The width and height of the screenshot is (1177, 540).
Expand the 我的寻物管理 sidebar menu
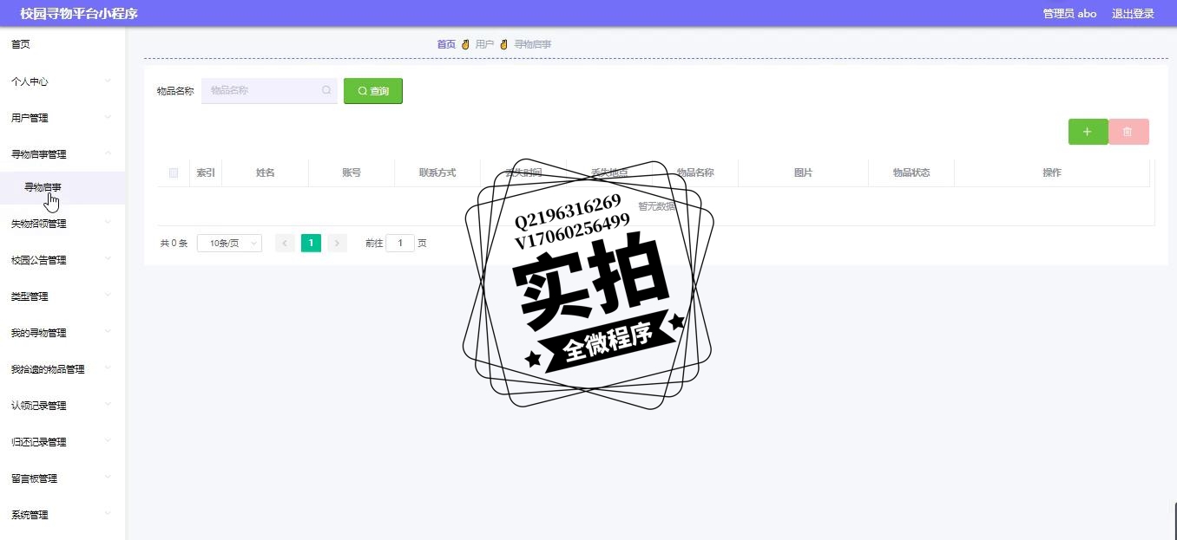62,333
